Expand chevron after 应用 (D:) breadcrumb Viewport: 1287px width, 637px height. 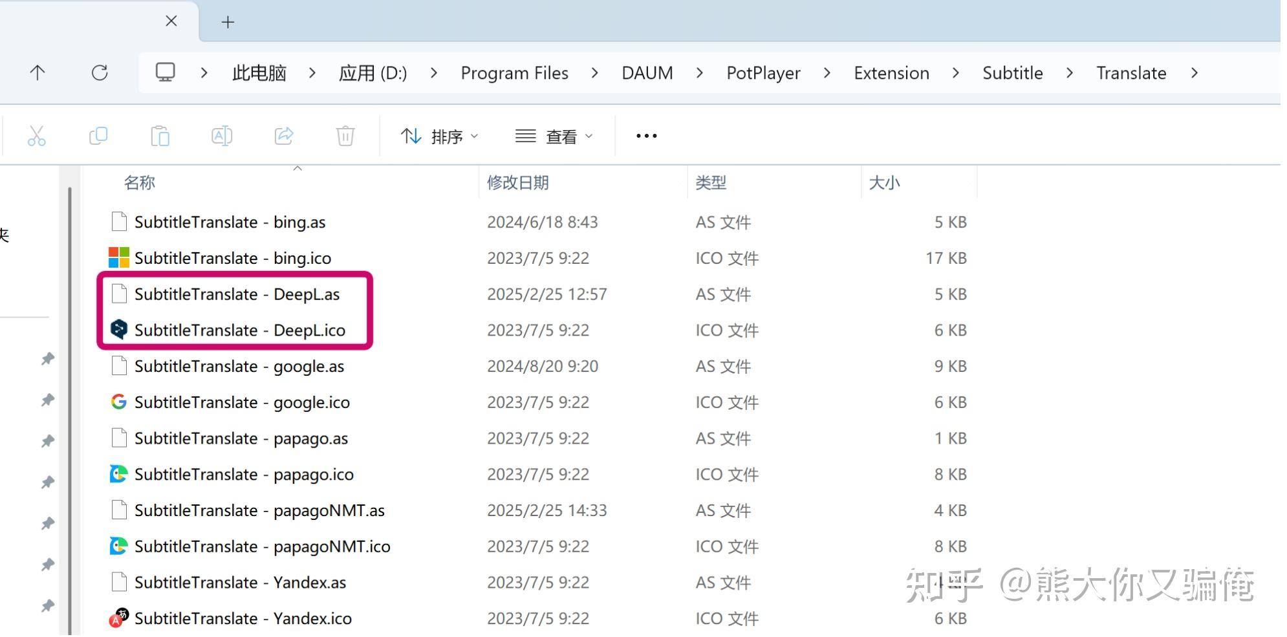click(x=434, y=73)
